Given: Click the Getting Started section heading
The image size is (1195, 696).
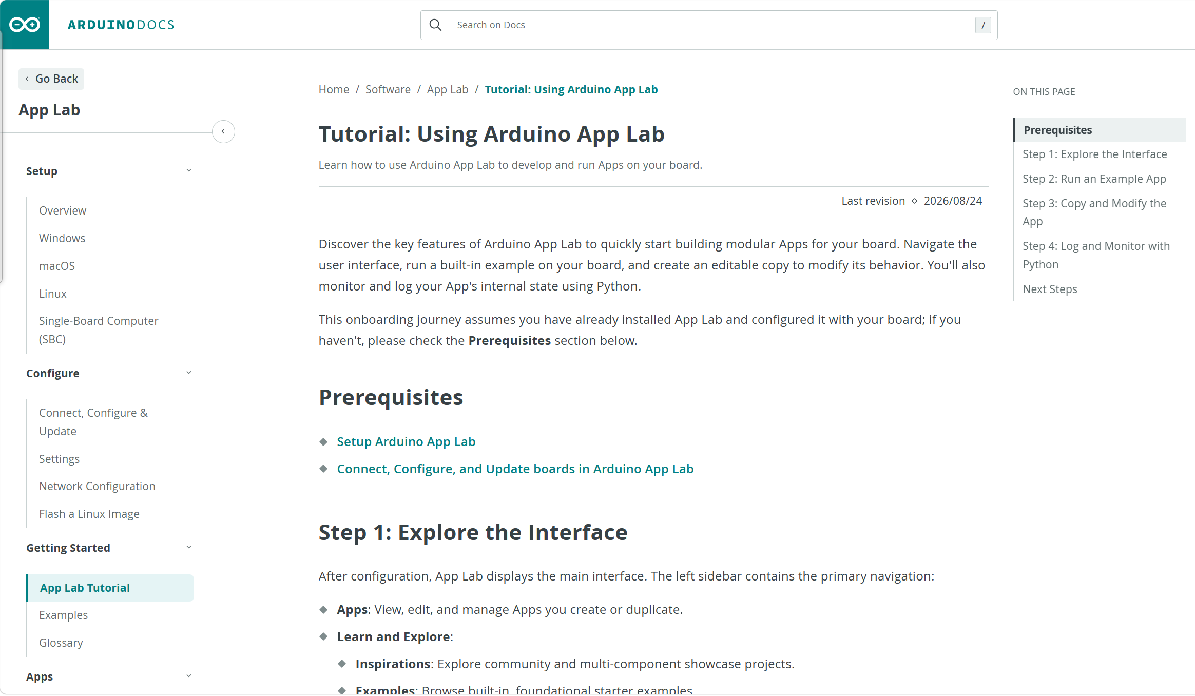Looking at the screenshot, I should [x=68, y=548].
